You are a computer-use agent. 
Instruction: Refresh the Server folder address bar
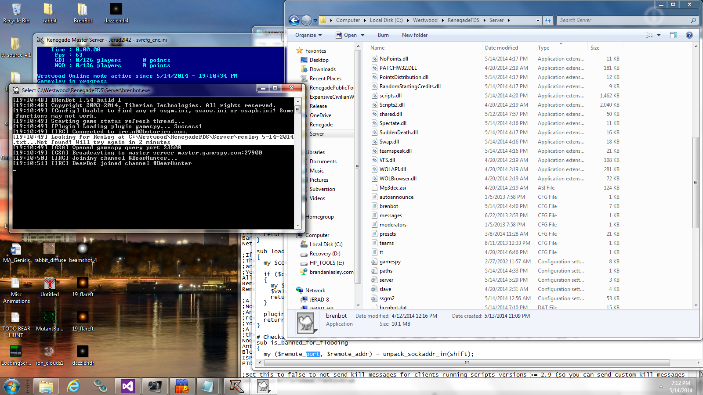pyautogui.click(x=548, y=20)
